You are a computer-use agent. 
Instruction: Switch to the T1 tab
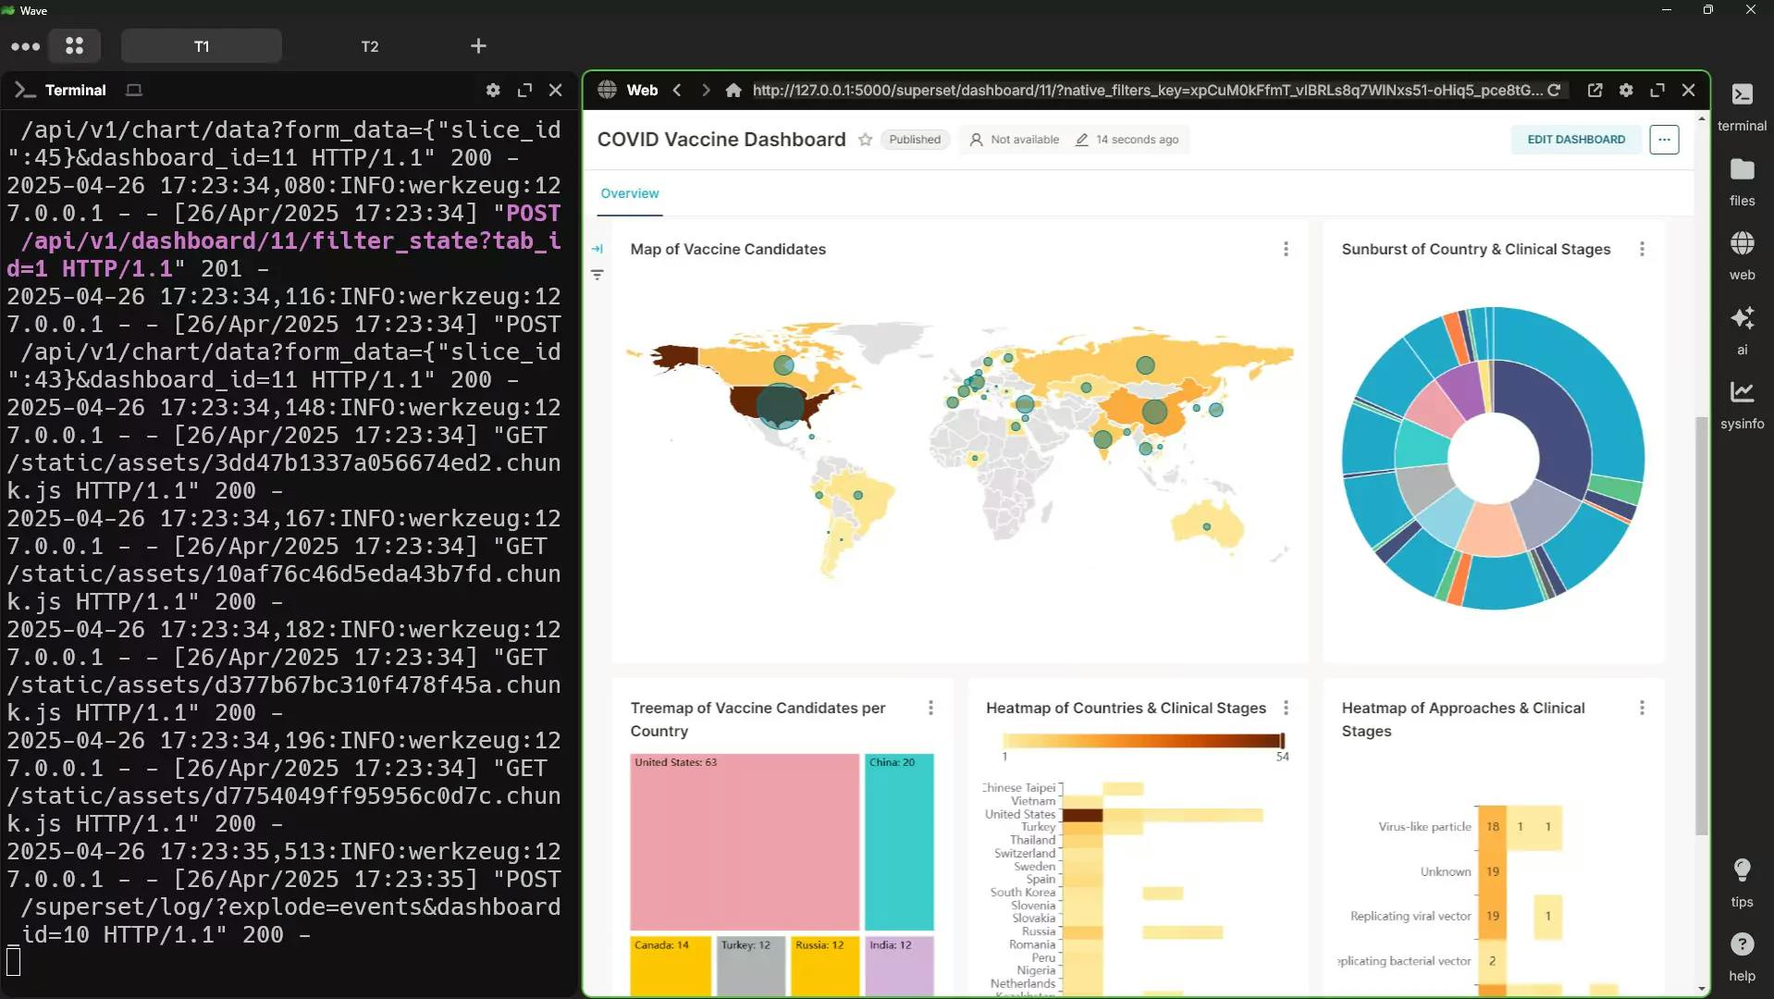tap(202, 46)
